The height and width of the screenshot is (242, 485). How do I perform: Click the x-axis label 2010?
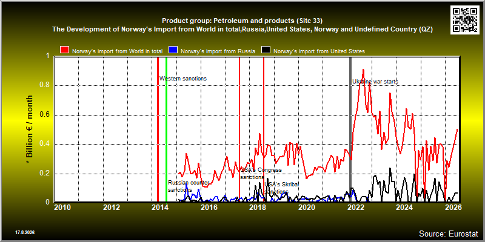click(62, 207)
